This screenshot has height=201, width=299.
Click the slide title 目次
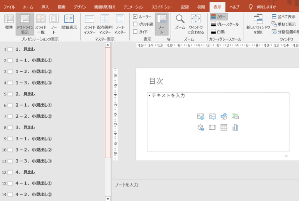[156, 81]
